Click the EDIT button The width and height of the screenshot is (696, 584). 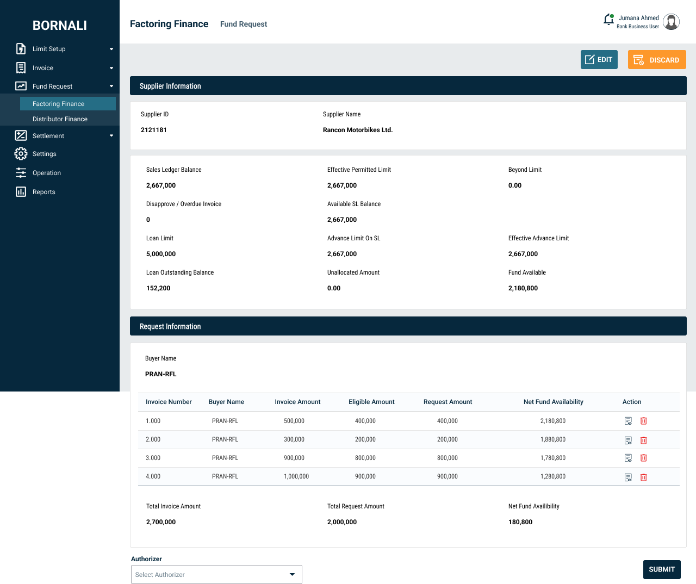(599, 59)
